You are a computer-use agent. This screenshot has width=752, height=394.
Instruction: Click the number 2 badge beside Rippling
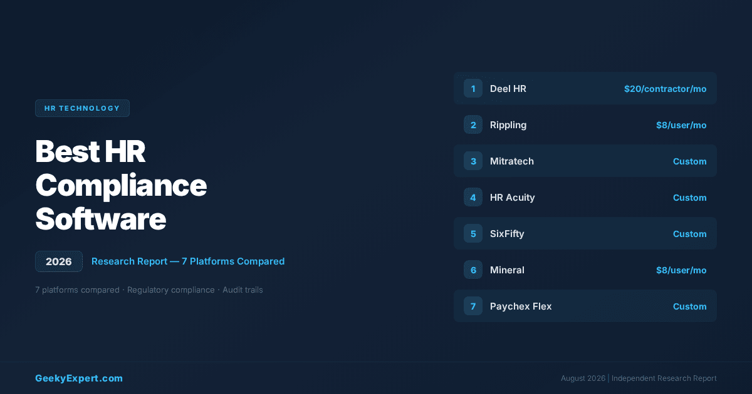(x=473, y=124)
